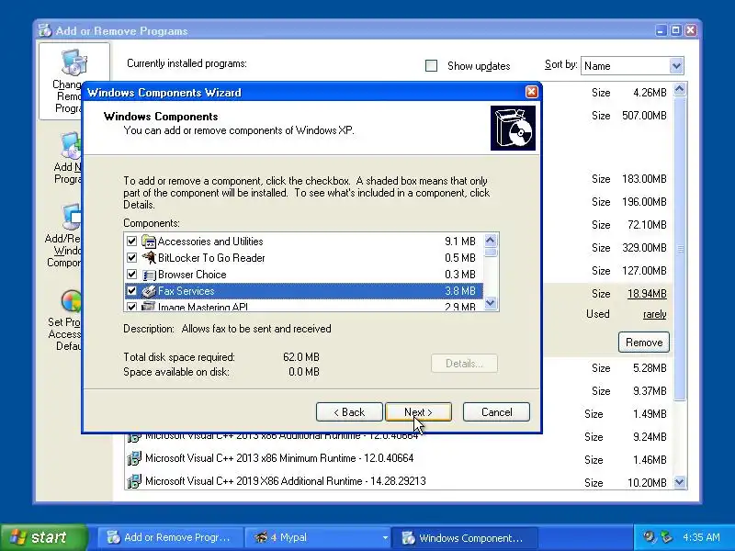
Task: Click the programs list scroll down arrow
Action: [680, 481]
